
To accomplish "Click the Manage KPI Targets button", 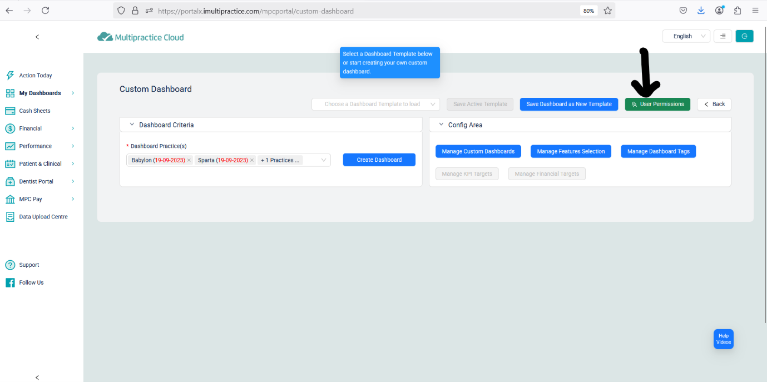I will tap(467, 174).
